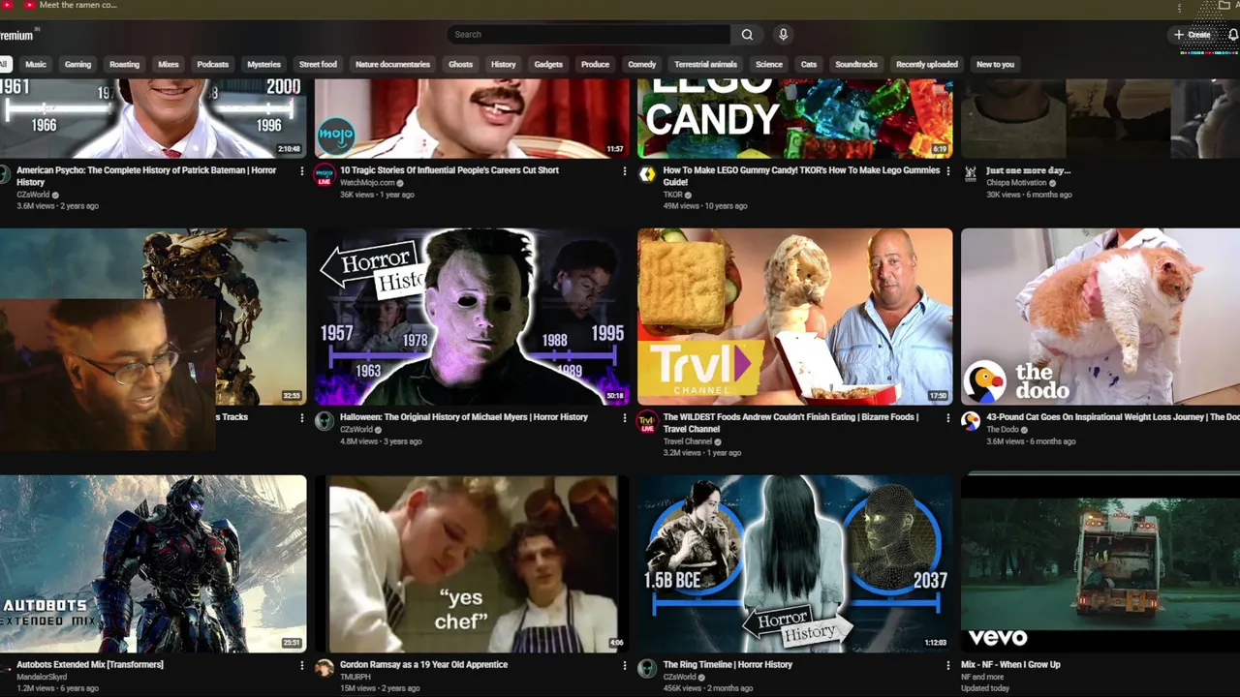Play the Michael Myers Horror History thumbnail
Viewport: 1240px width, 697px height.
pos(472,317)
